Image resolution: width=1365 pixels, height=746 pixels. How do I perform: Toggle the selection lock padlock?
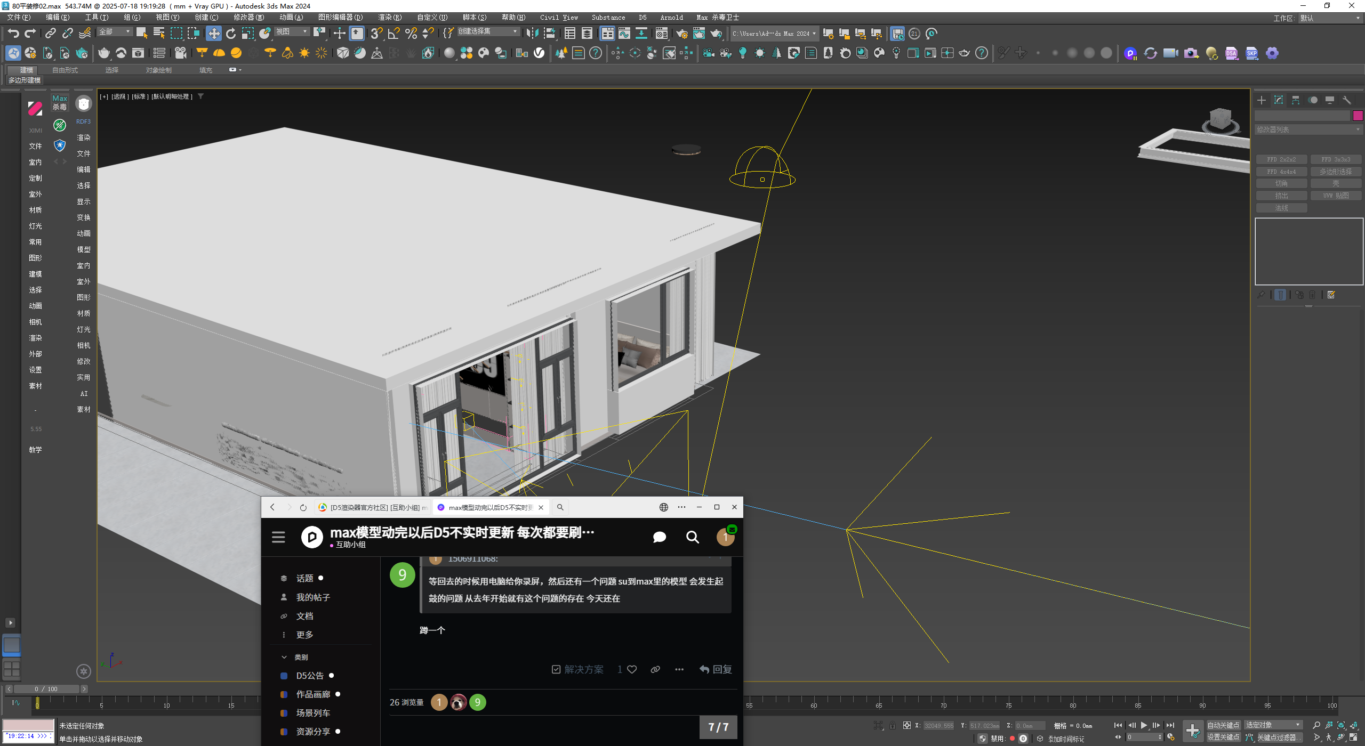pos(893,726)
